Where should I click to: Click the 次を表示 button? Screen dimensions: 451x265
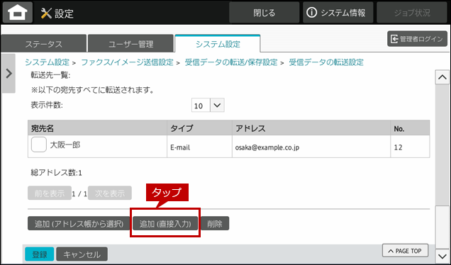coord(110,193)
